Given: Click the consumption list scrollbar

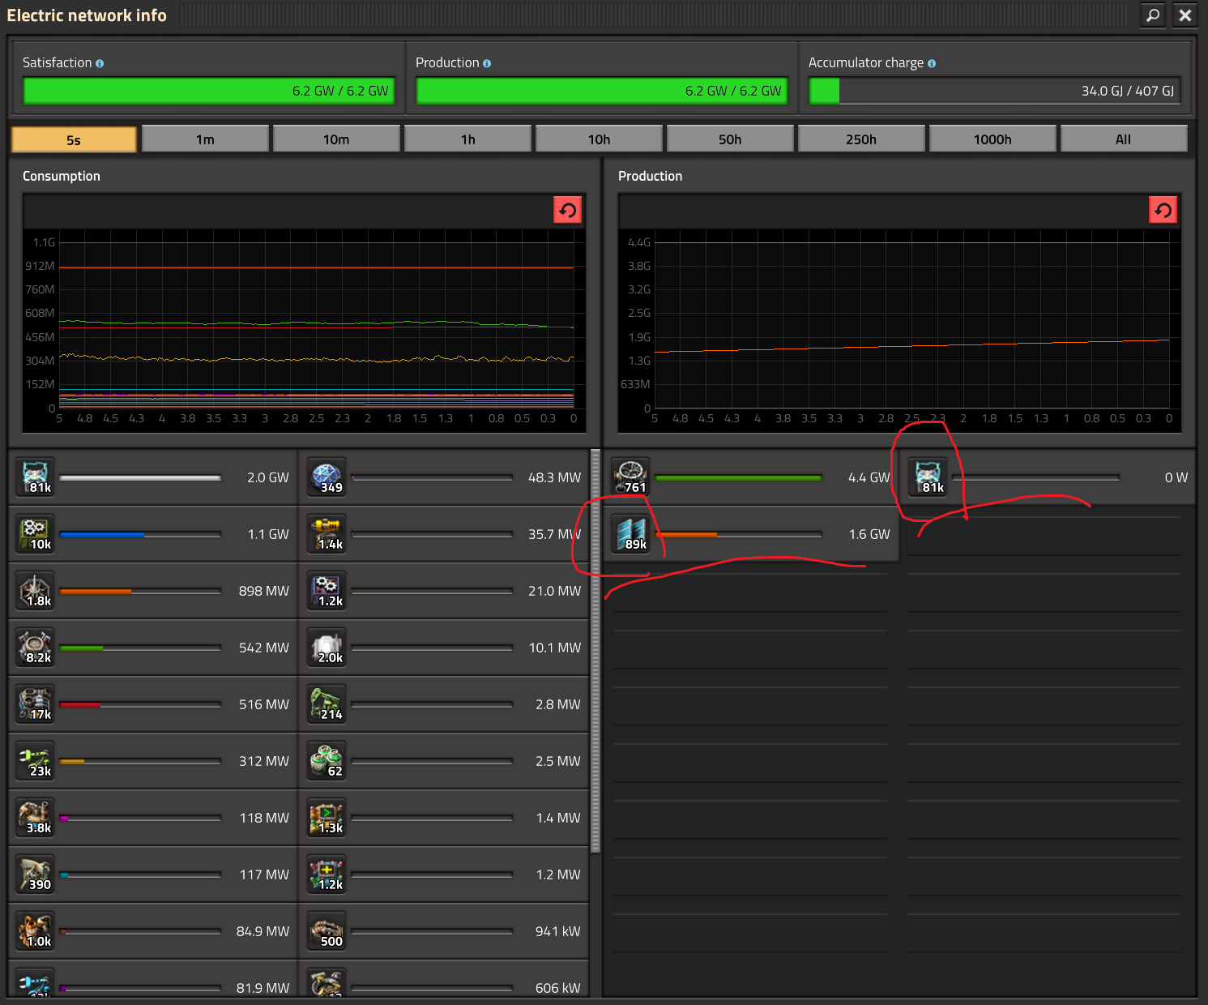Looking at the screenshot, I should [595, 651].
